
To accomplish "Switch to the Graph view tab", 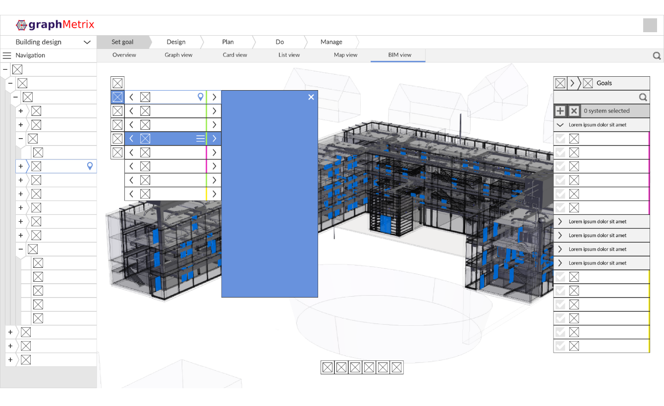I will (178, 55).
